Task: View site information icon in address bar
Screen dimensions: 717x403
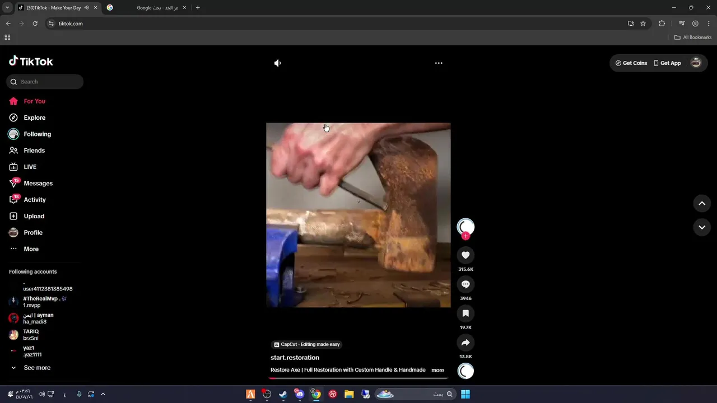Action: (51, 24)
